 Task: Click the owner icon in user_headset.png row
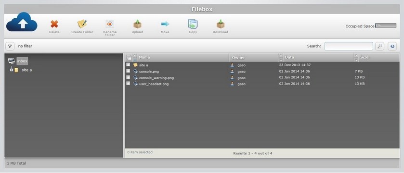point(232,84)
